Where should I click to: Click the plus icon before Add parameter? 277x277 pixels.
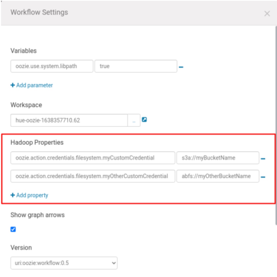pyautogui.click(x=13, y=85)
